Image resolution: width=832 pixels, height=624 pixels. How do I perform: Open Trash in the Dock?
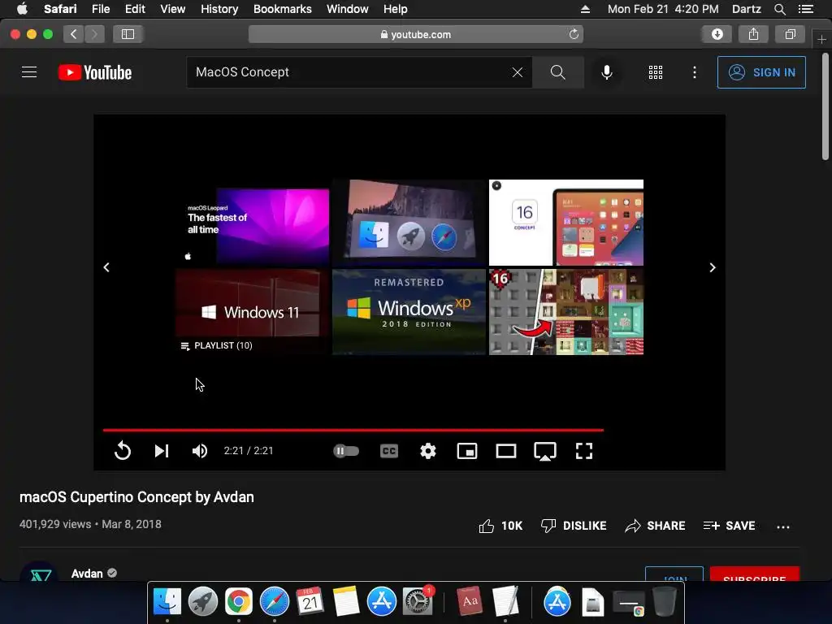coord(665,602)
